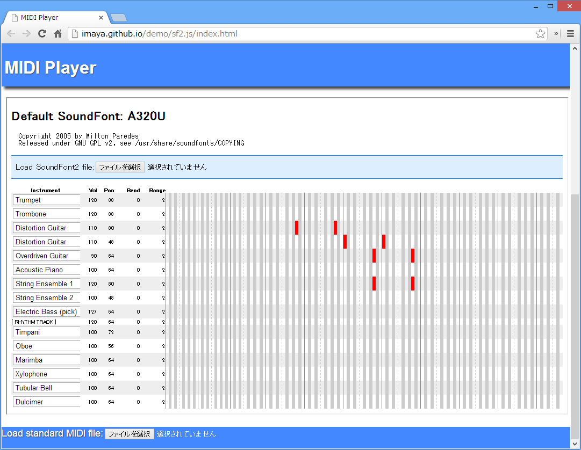Click the browser forward arrow
The height and width of the screenshot is (450, 581).
[x=26, y=34]
